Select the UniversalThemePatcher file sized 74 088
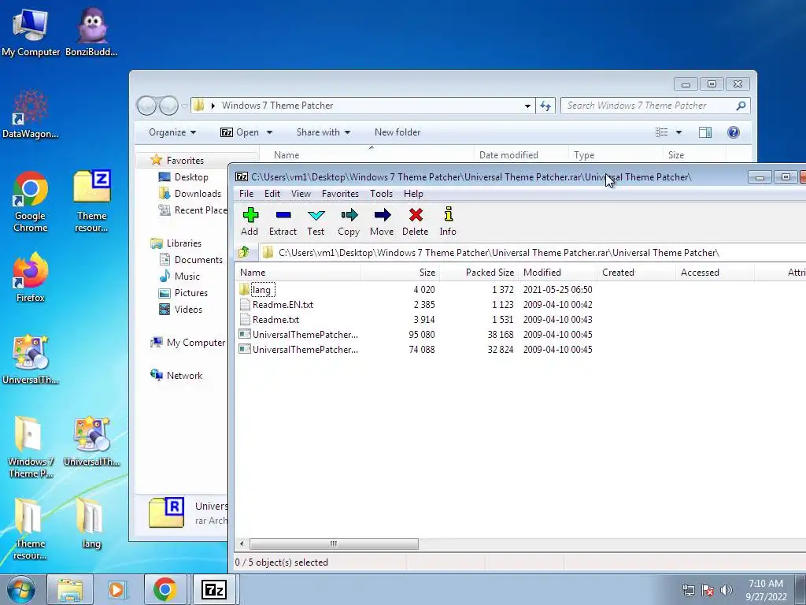This screenshot has height=605, width=806. tap(305, 349)
